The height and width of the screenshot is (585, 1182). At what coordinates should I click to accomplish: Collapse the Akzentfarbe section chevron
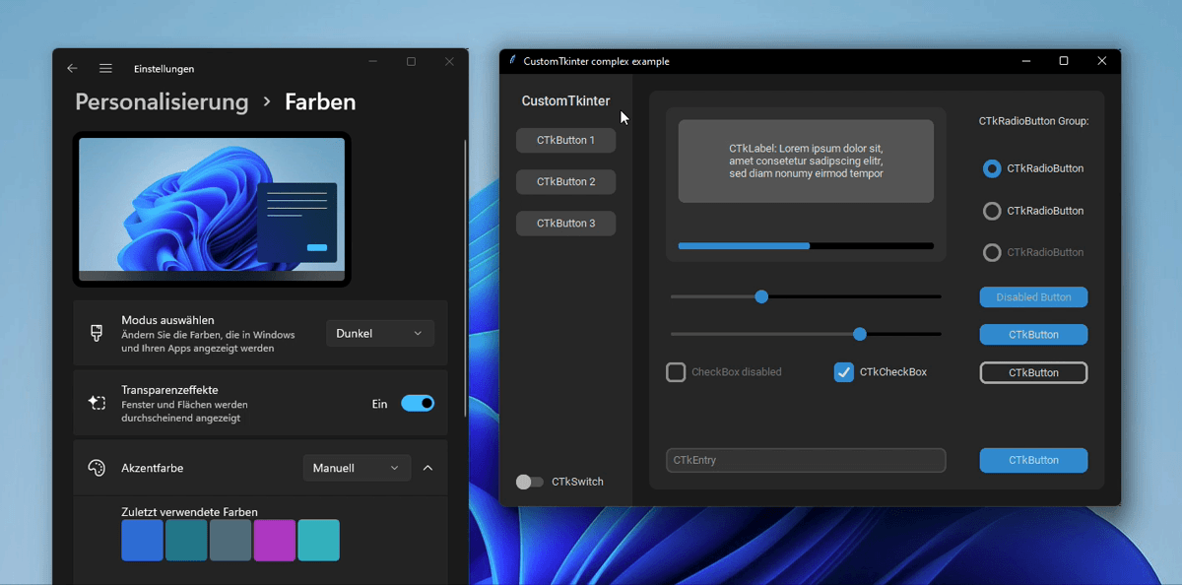427,468
